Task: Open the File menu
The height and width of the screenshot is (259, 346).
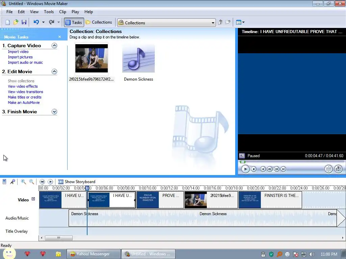Action: [9, 12]
